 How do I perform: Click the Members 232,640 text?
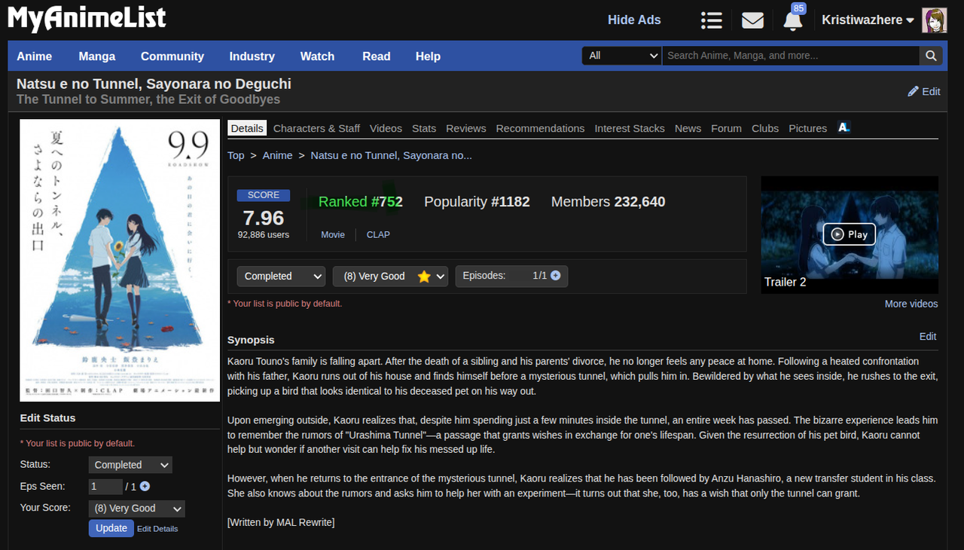(608, 202)
